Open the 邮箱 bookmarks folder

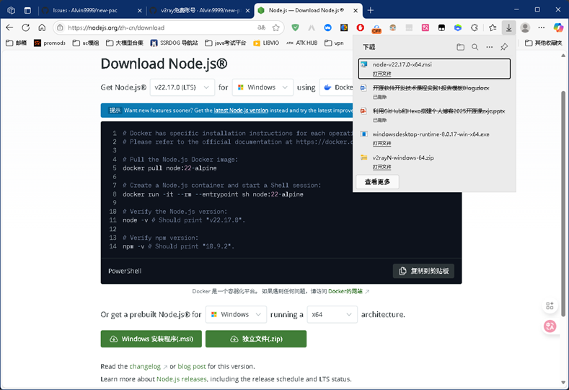[17, 43]
